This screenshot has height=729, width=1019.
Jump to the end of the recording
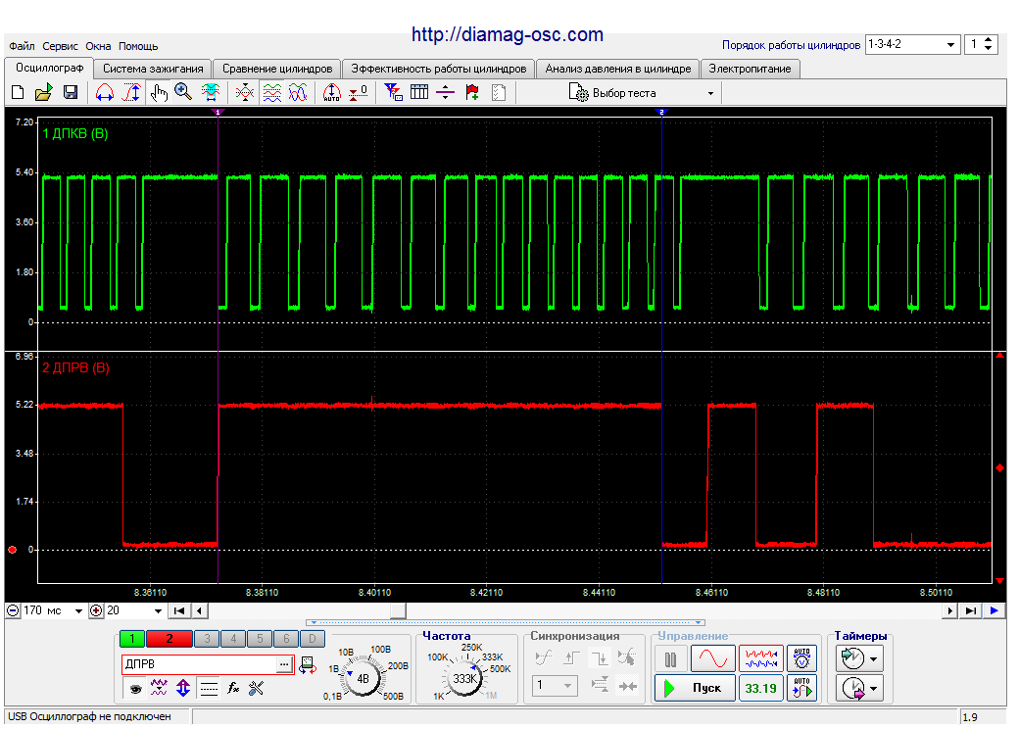[x=971, y=610]
